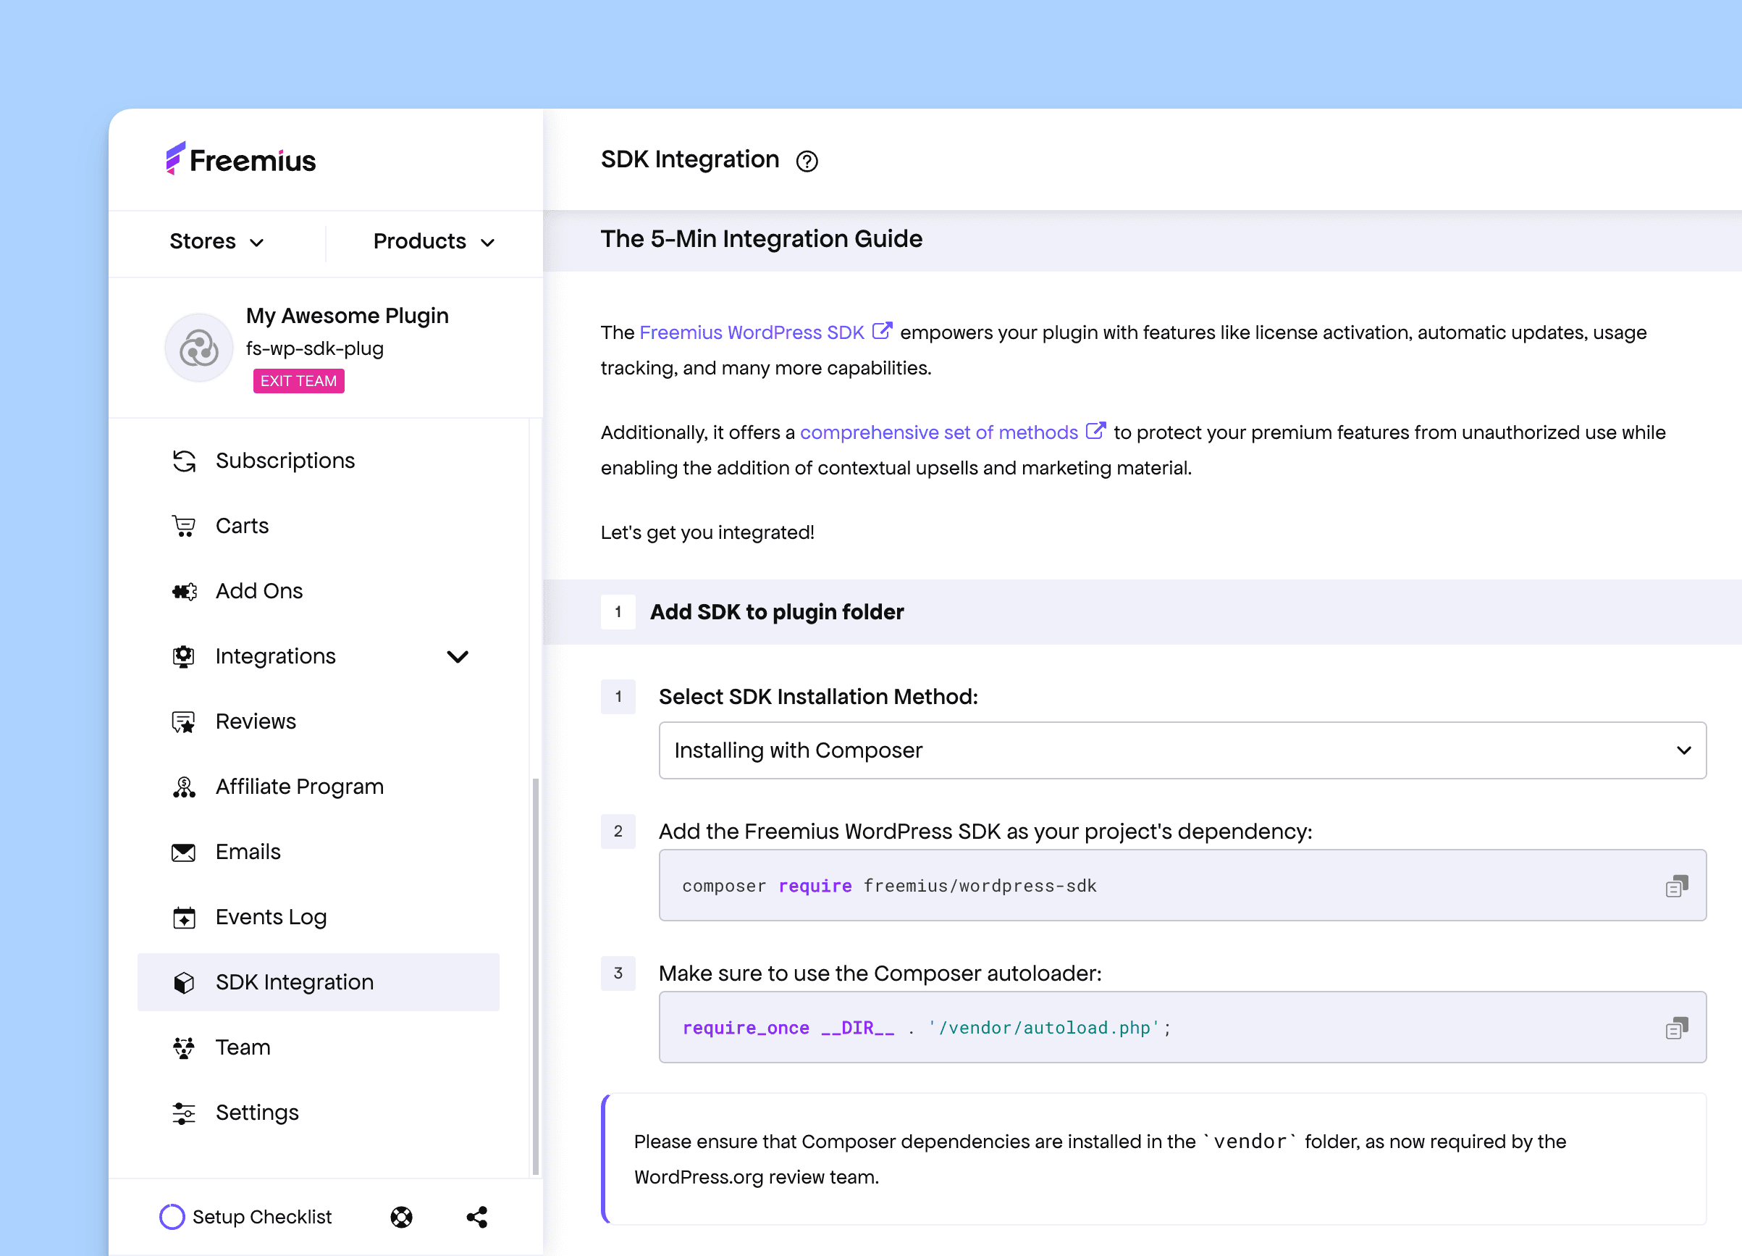
Task: Open the Products dropdown
Action: tap(434, 241)
